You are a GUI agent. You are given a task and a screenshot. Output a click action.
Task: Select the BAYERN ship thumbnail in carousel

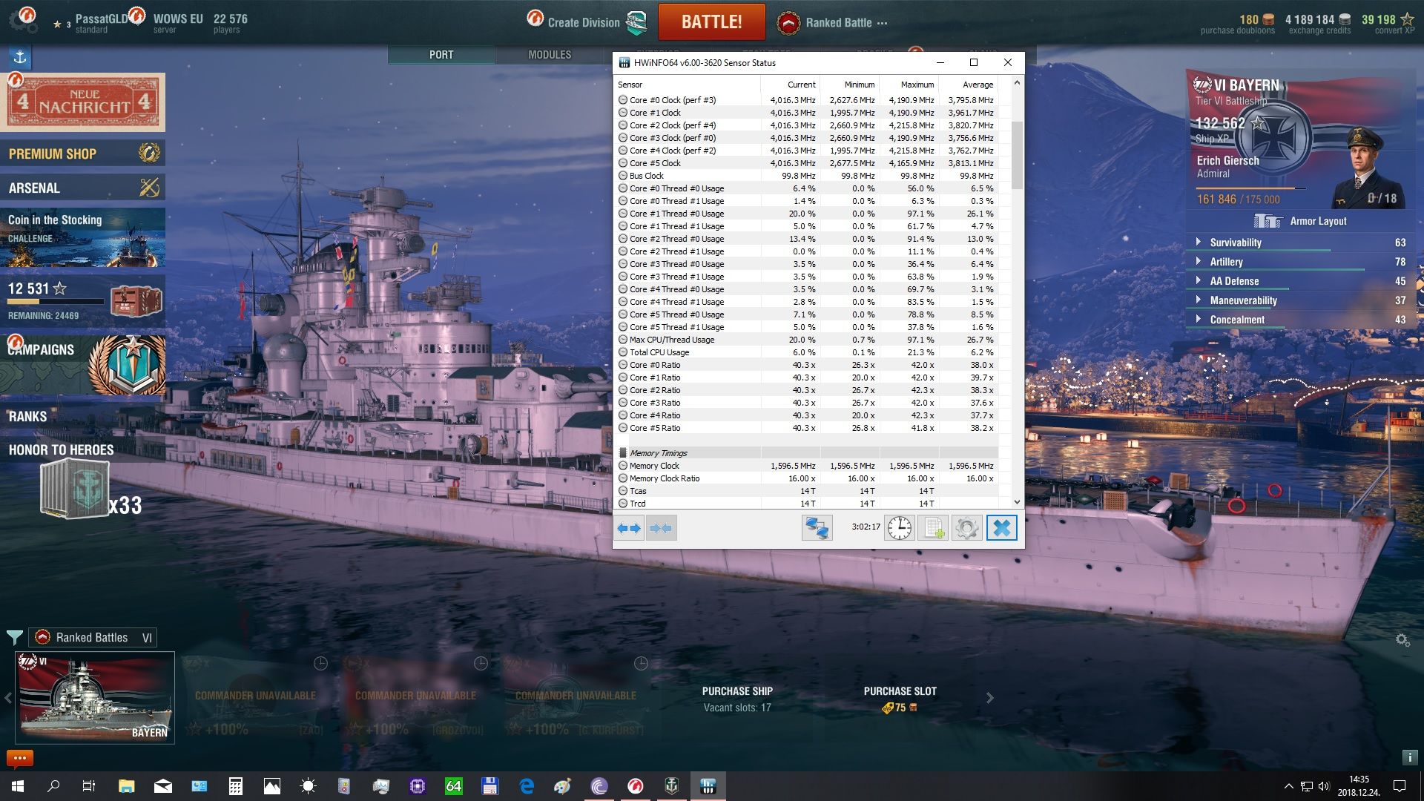[x=95, y=698]
